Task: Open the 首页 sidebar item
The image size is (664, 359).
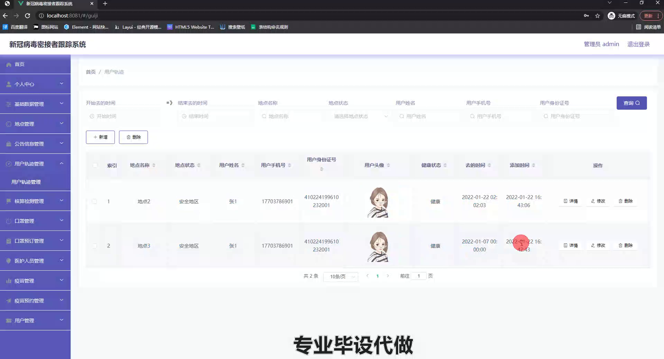Action: (x=35, y=64)
